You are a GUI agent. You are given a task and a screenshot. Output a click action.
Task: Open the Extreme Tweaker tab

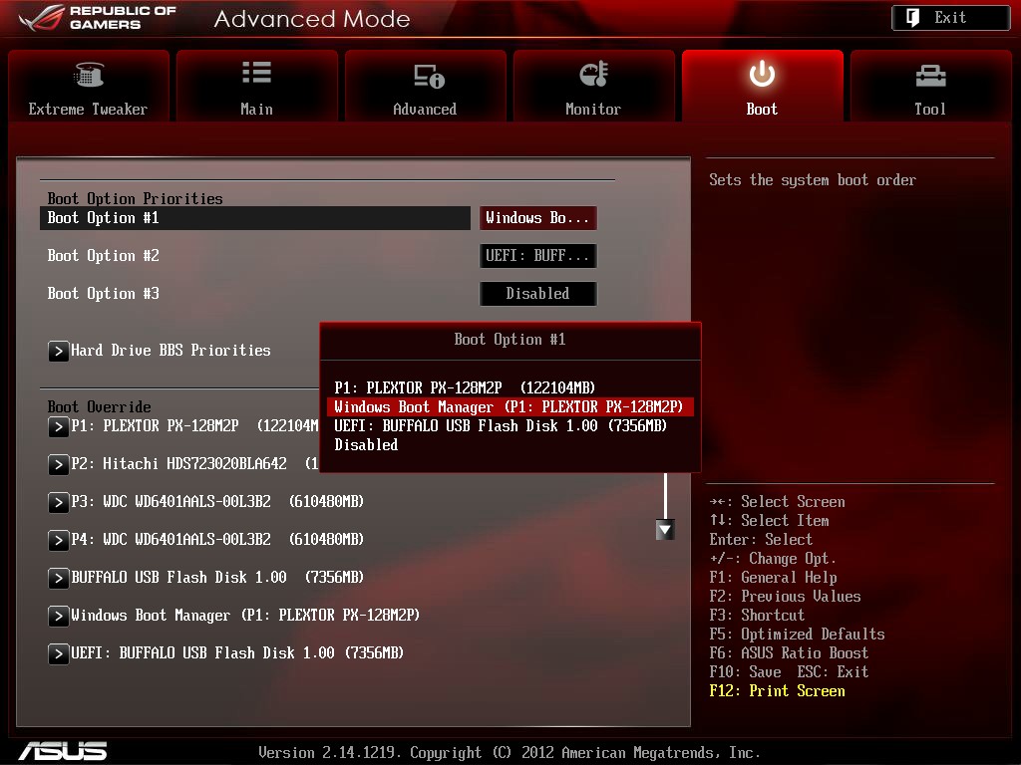(x=89, y=86)
